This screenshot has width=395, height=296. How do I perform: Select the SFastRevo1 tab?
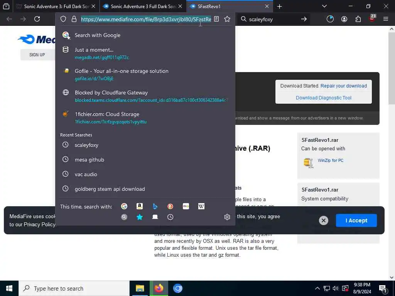click(x=230, y=6)
